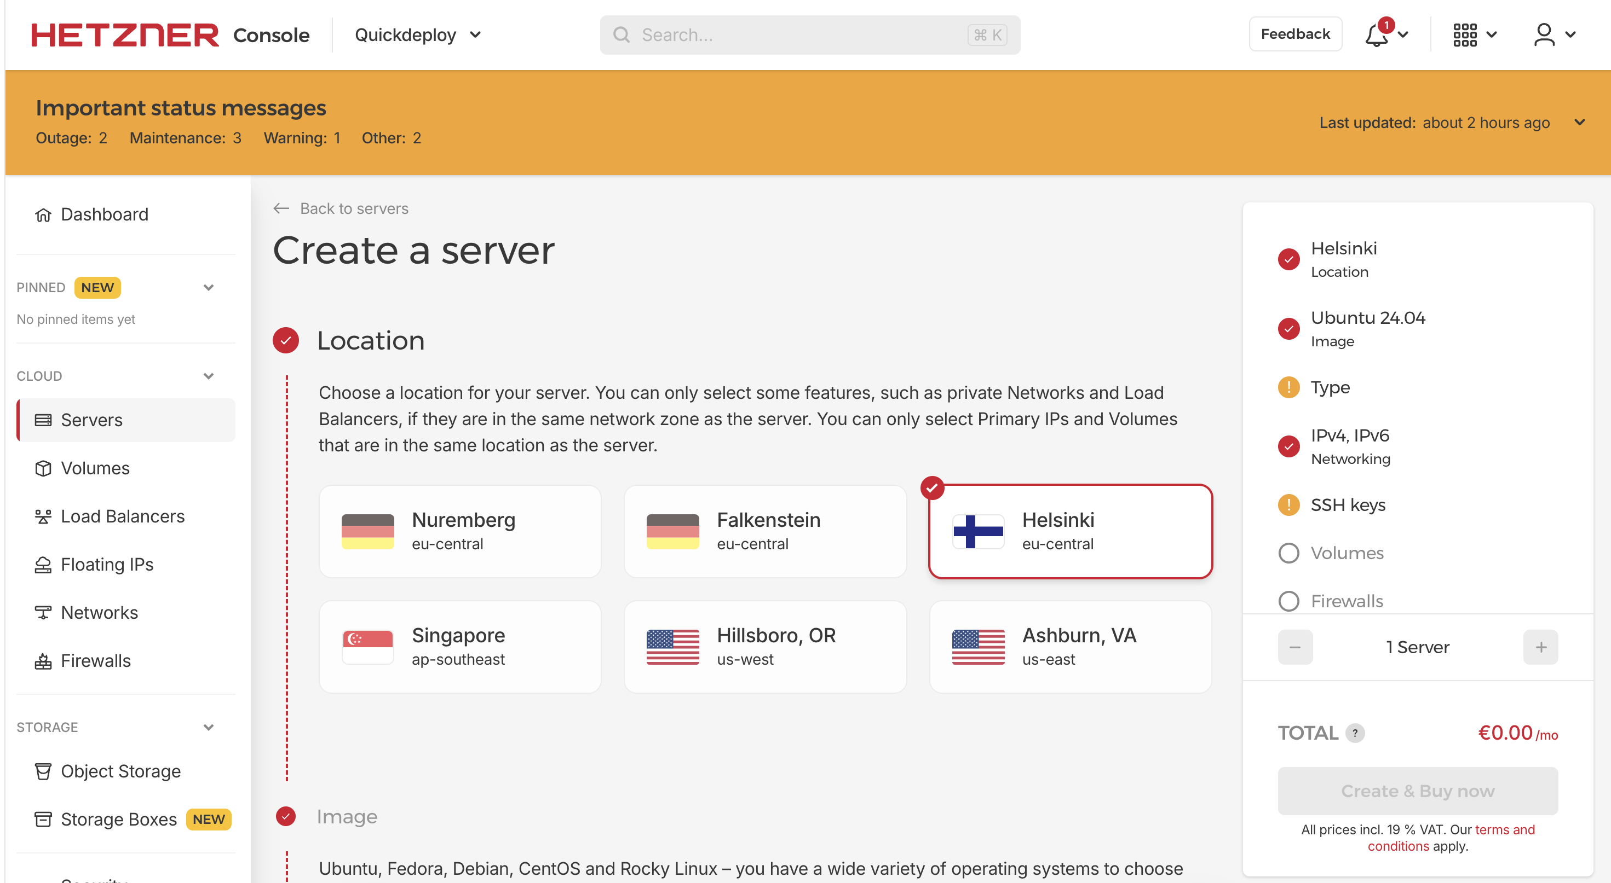
Task: Click the Load Balancers sidebar icon
Action: click(43, 516)
